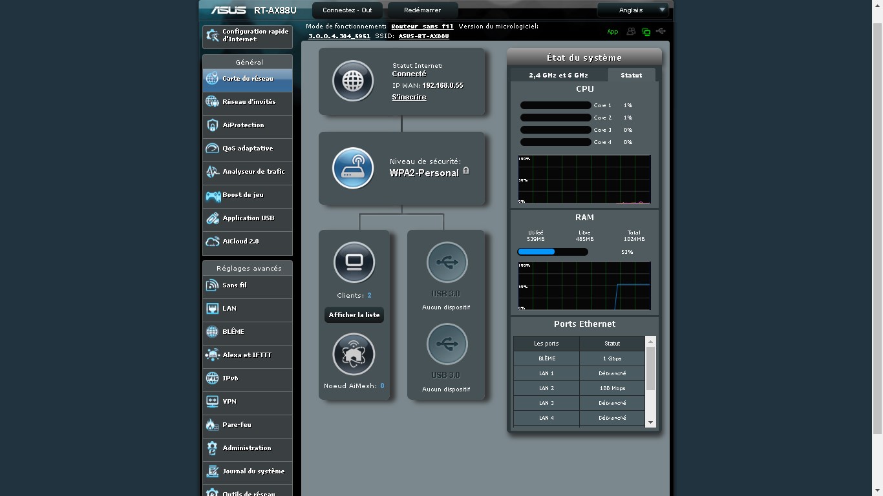The width and height of the screenshot is (883, 496).
Task: Click the Connectez - Out button
Action: 347,10
